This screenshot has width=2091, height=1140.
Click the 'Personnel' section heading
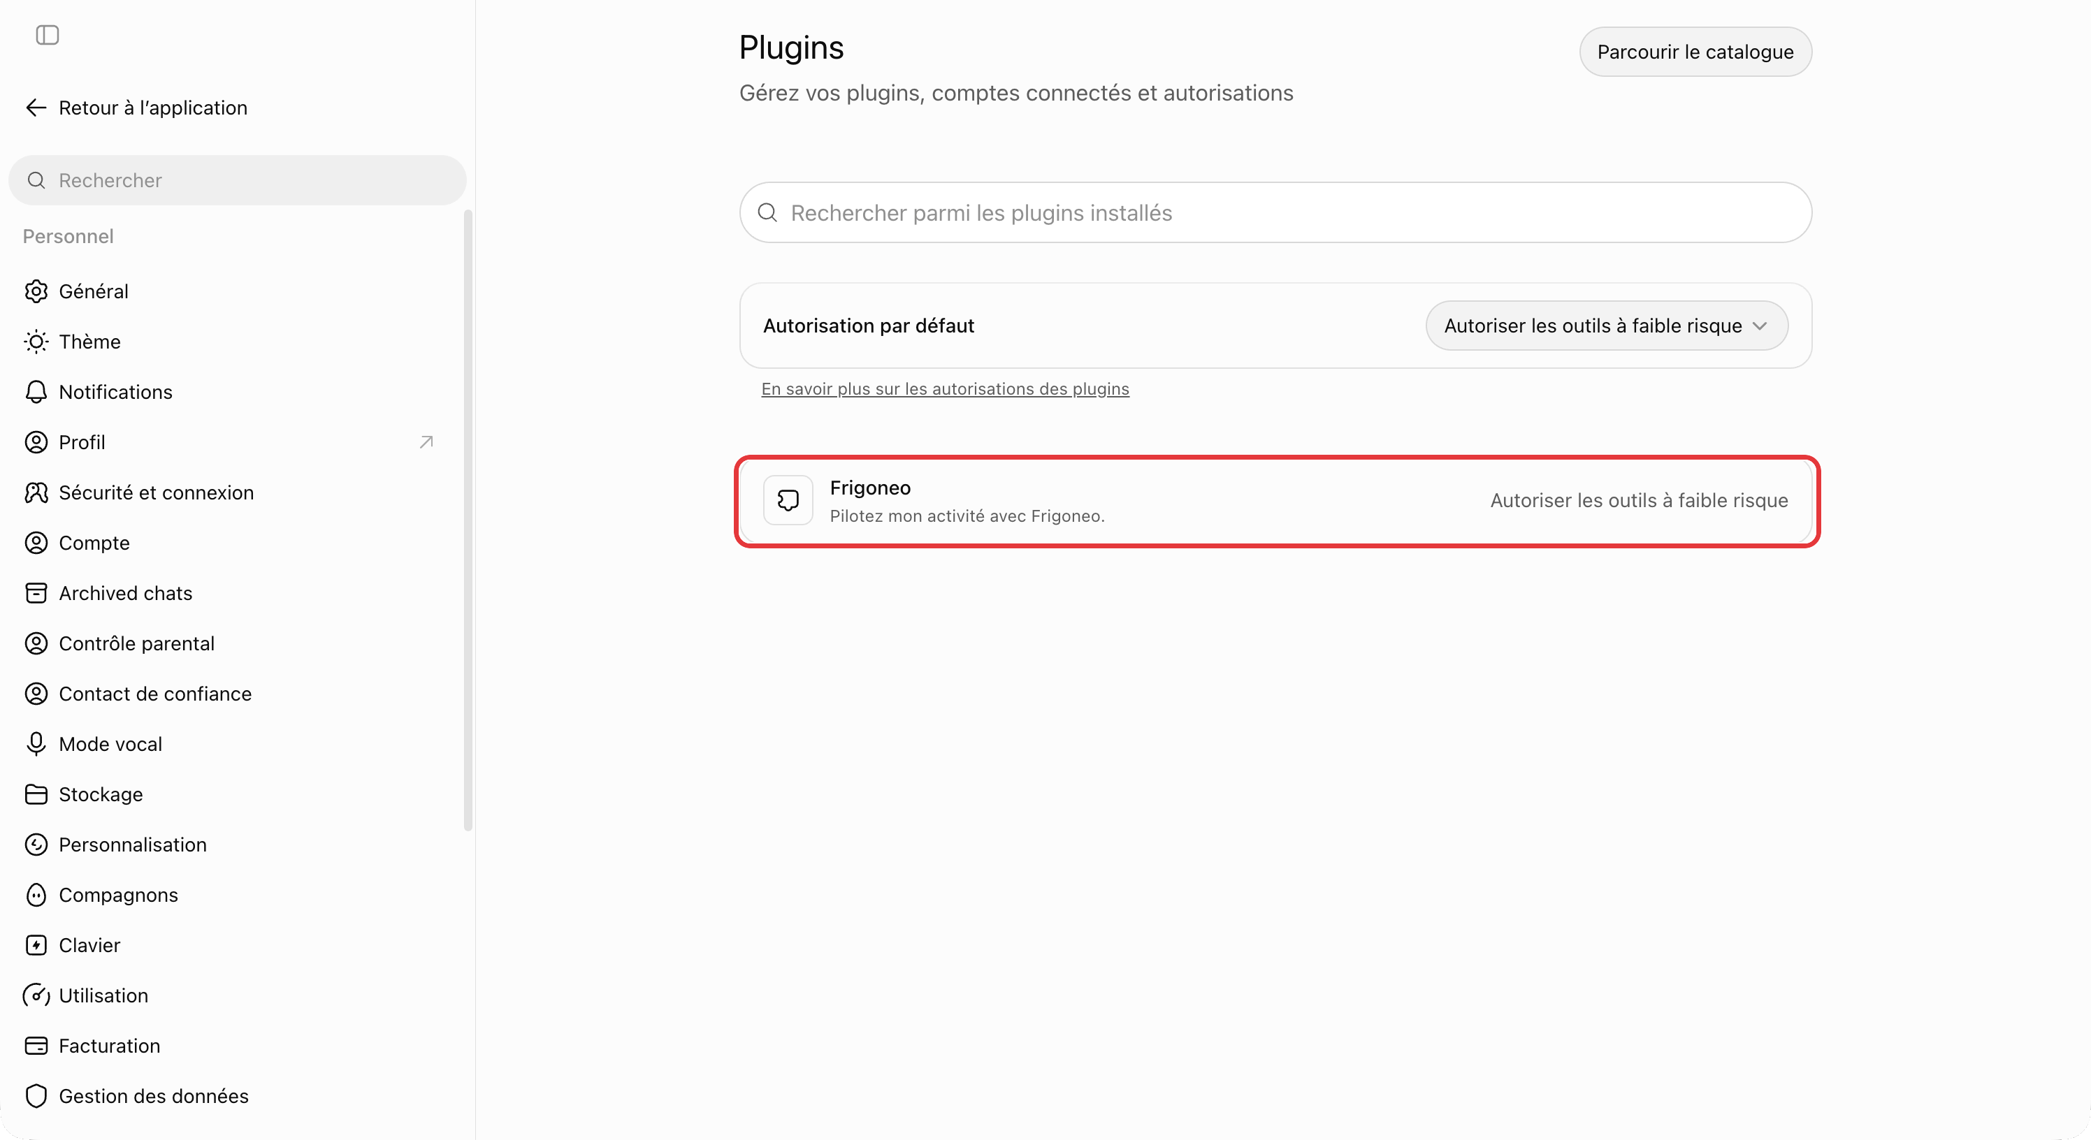68,236
